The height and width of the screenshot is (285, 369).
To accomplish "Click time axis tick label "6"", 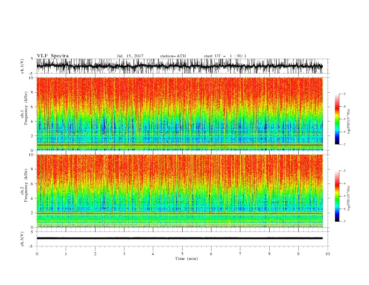I will (x=211, y=254).
